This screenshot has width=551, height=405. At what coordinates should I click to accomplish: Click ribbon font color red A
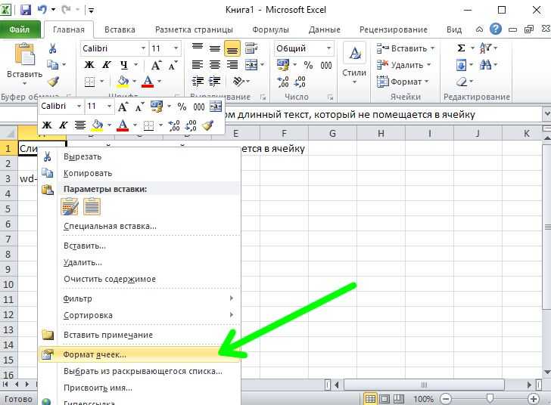coord(148,82)
